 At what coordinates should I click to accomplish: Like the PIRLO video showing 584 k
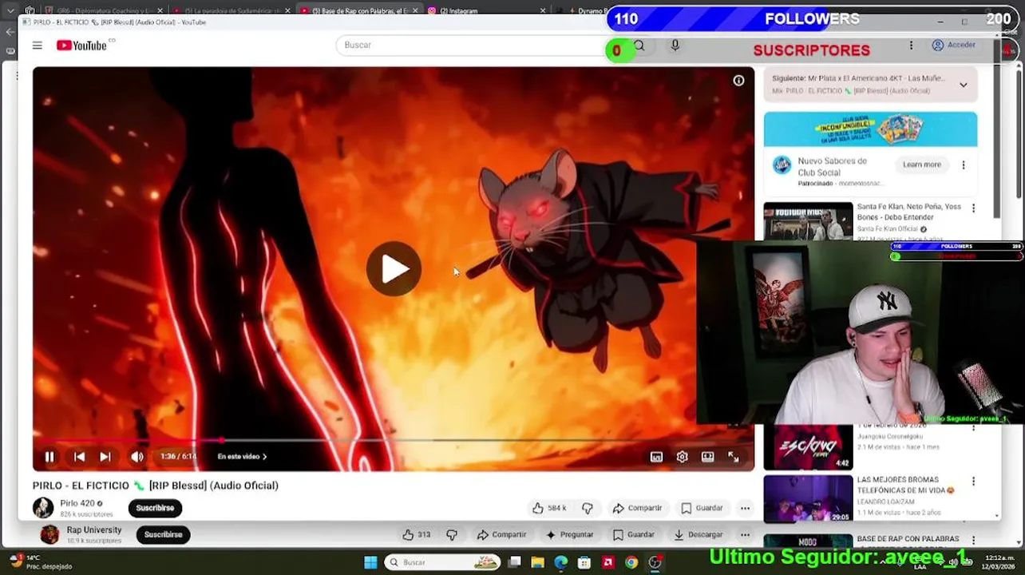549,508
